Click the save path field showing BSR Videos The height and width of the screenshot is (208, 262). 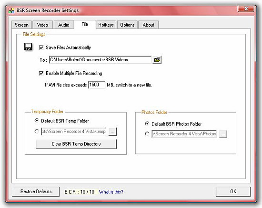[x=100, y=60]
